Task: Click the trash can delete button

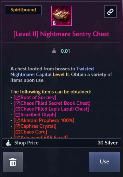Action: pos(13,162)
